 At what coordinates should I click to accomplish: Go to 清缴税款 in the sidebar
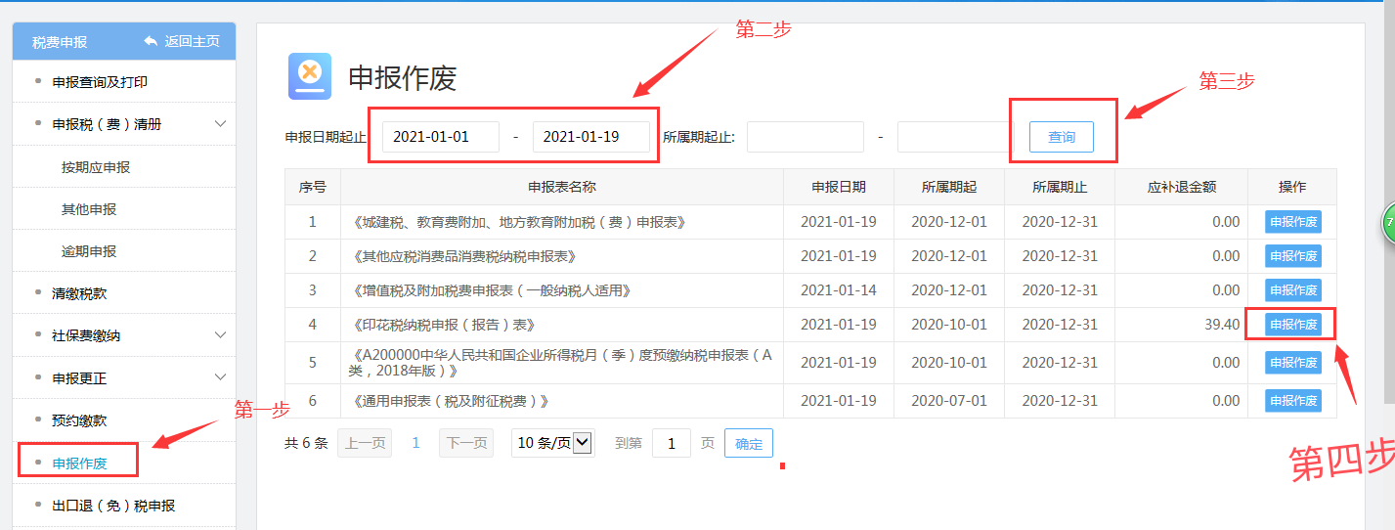tap(79, 293)
